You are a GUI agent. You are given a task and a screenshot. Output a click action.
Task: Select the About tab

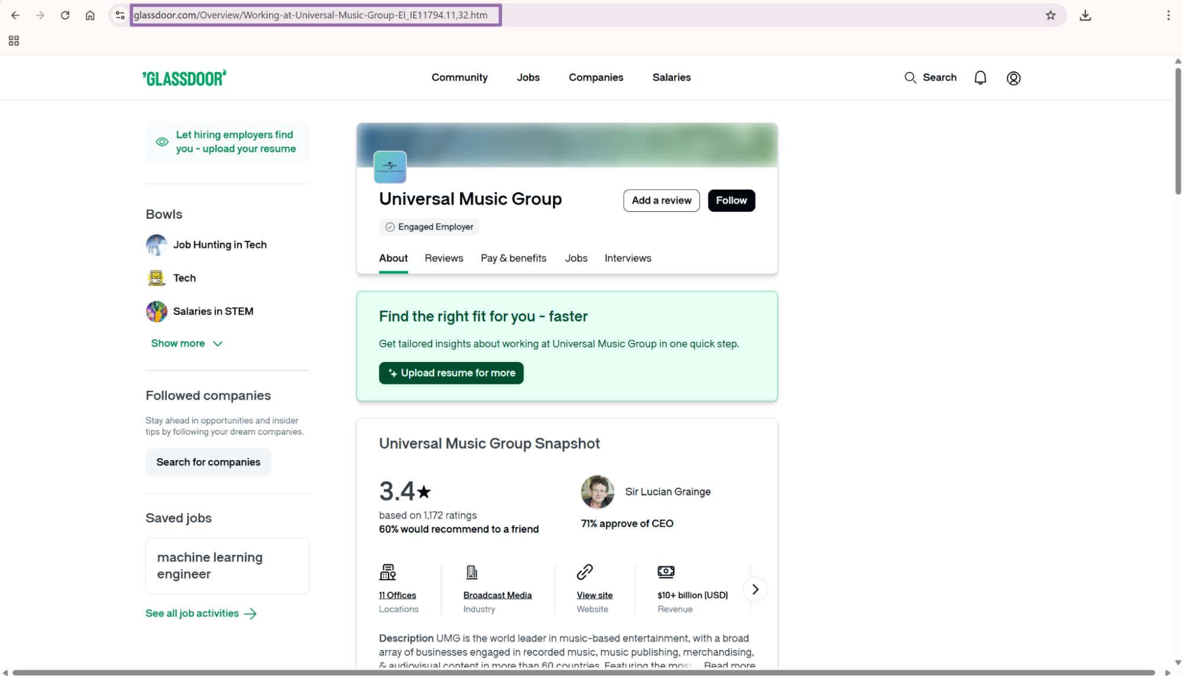click(x=393, y=258)
